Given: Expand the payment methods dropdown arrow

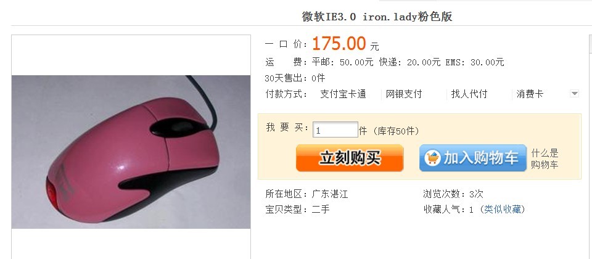Looking at the screenshot, I should coord(574,94).
